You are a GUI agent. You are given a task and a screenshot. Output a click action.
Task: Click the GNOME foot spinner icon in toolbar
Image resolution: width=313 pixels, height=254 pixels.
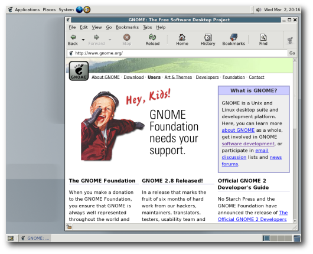(290, 41)
